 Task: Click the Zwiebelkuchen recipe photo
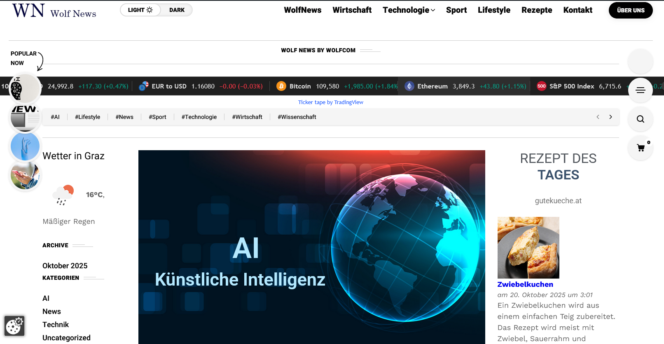pos(528,247)
